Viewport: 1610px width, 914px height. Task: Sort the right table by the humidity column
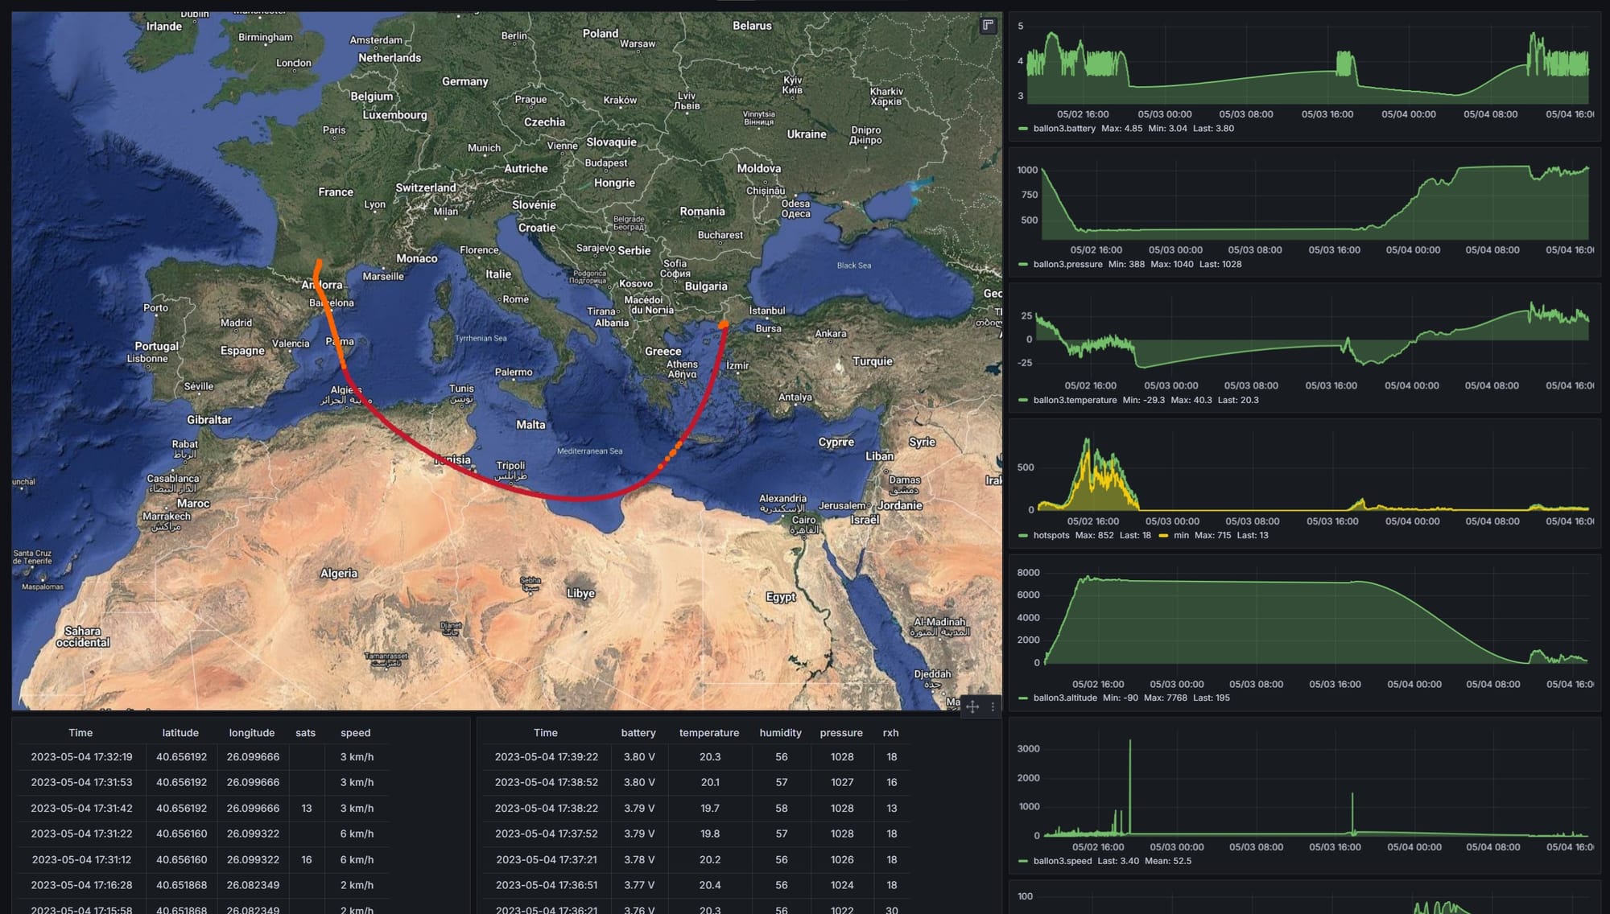tap(781, 732)
